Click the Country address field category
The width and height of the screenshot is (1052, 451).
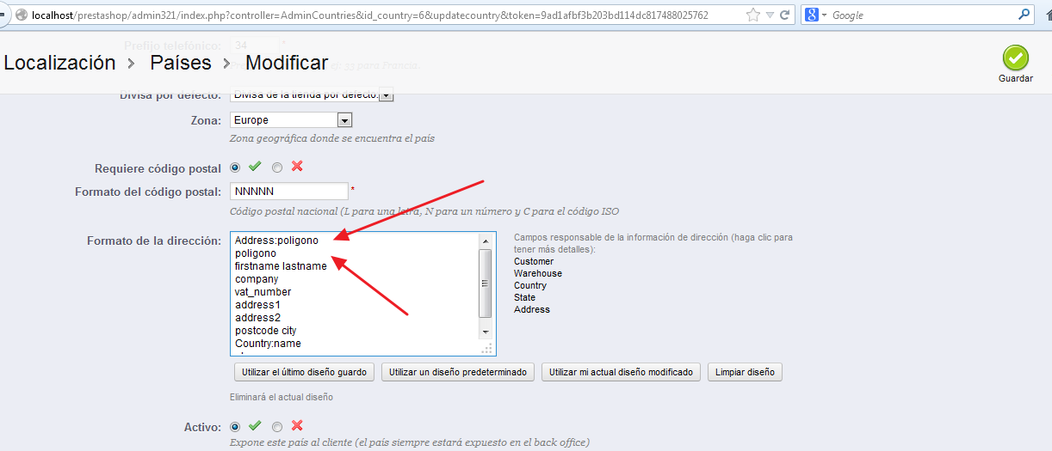tap(530, 285)
